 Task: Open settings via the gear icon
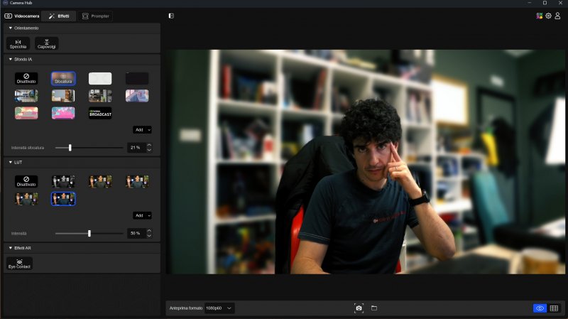(548, 16)
